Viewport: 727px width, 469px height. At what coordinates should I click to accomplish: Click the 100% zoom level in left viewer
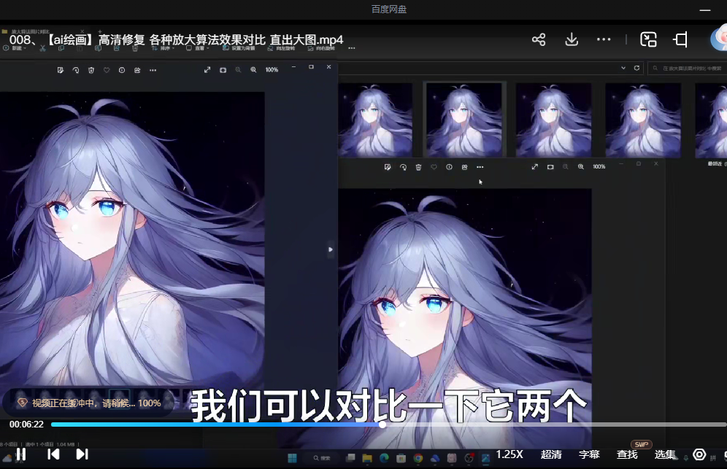click(x=272, y=69)
